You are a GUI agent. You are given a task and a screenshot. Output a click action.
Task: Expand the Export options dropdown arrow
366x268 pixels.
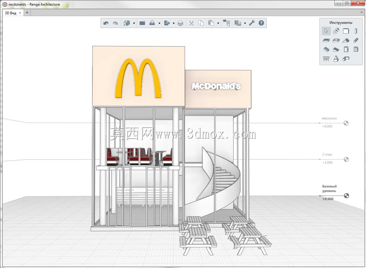(x=174, y=23)
